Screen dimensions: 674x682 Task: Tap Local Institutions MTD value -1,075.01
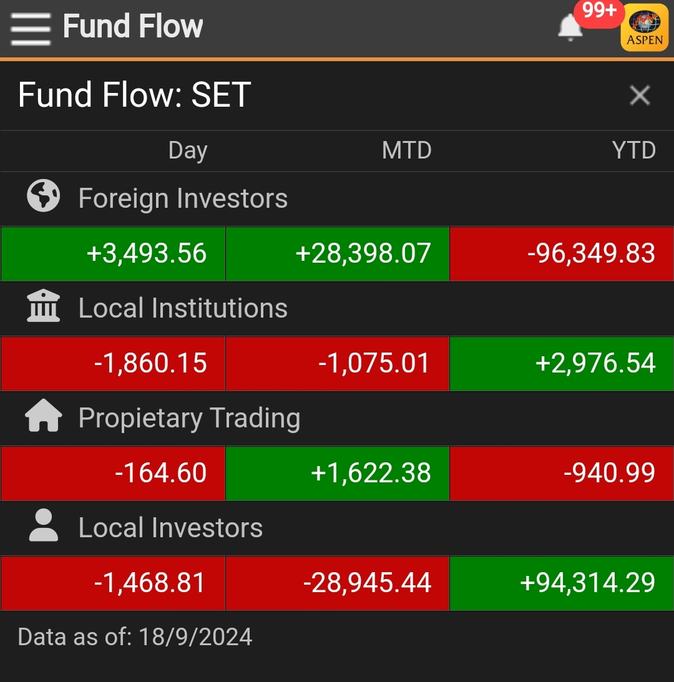(x=337, y=363)
